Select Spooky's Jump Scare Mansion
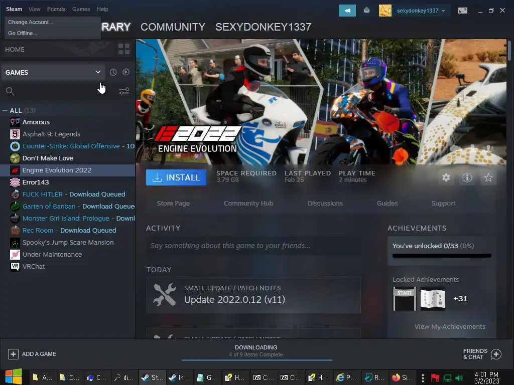 click(68, 243)
